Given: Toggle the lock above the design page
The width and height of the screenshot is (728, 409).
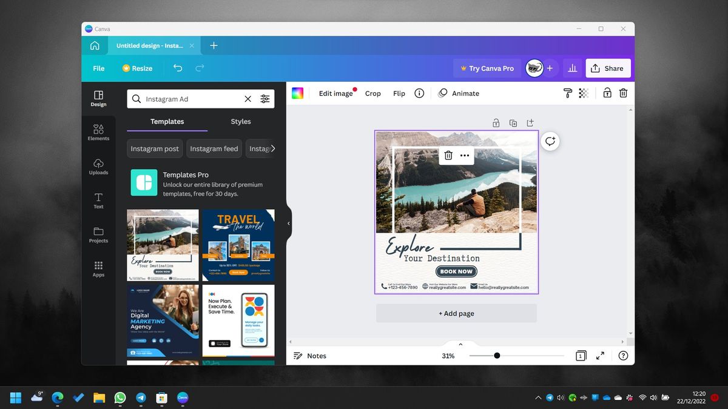Looking at the screenshot, I should click(496, 122).
